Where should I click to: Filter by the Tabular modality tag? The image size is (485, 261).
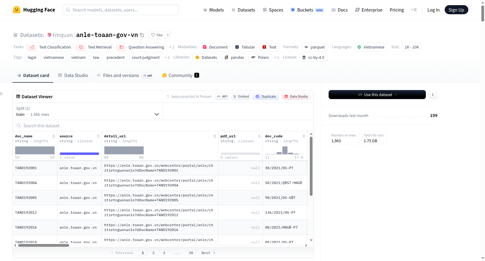(245, 47)
